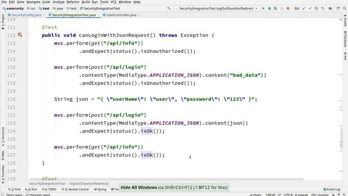Image resolution: width=348 pixels, height=196 pixels.
Task: Open the Build menu
Action: click(86, 2)
